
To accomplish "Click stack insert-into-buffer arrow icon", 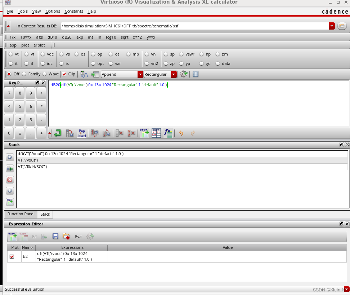I will 10,168.
